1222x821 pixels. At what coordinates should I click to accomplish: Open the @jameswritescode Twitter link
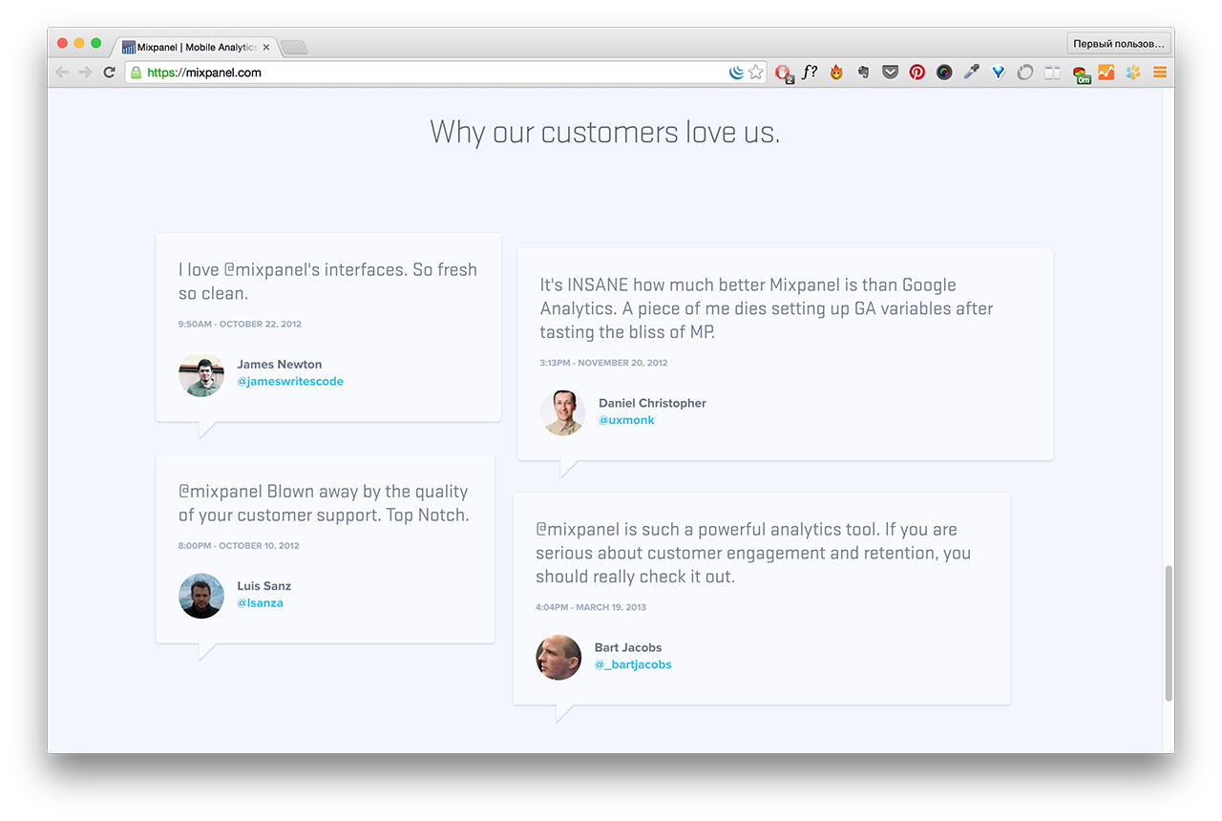(290, 382)
